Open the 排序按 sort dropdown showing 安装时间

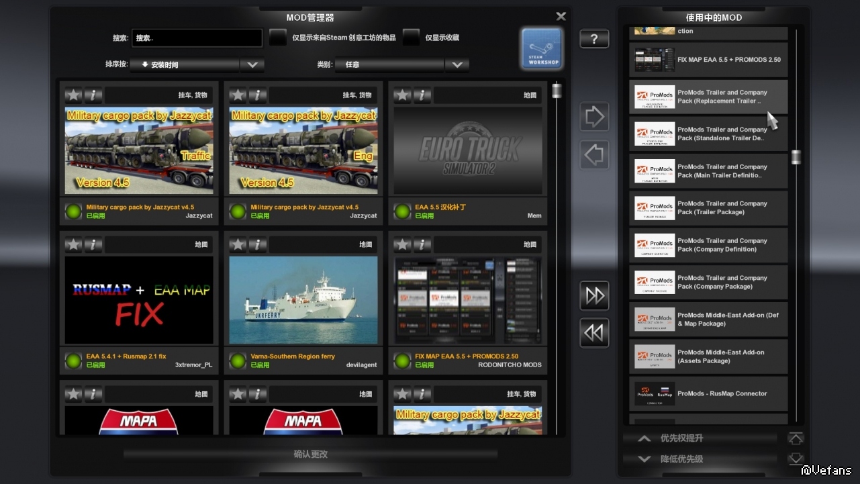(197, 64)
